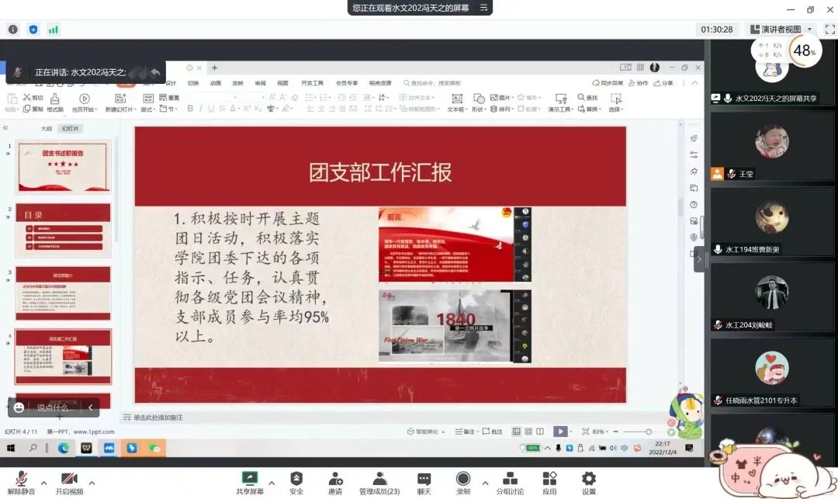Click the 分享 share button
The image size is (838, 499).
[x=663, y=83]
